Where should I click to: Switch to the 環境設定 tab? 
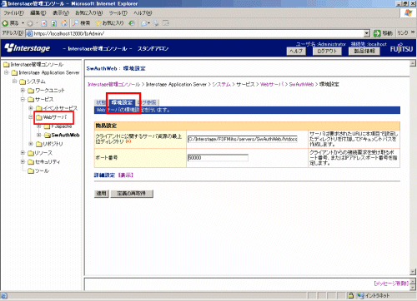122,102
